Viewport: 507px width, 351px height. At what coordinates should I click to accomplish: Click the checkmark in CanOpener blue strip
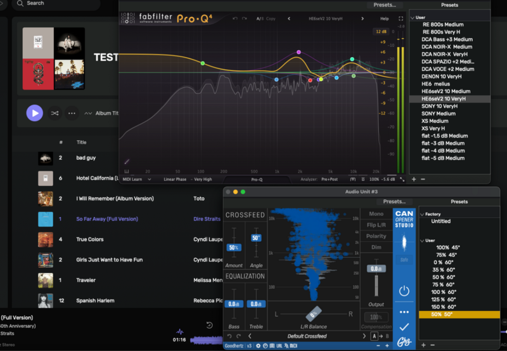click(x=404, y=327)
